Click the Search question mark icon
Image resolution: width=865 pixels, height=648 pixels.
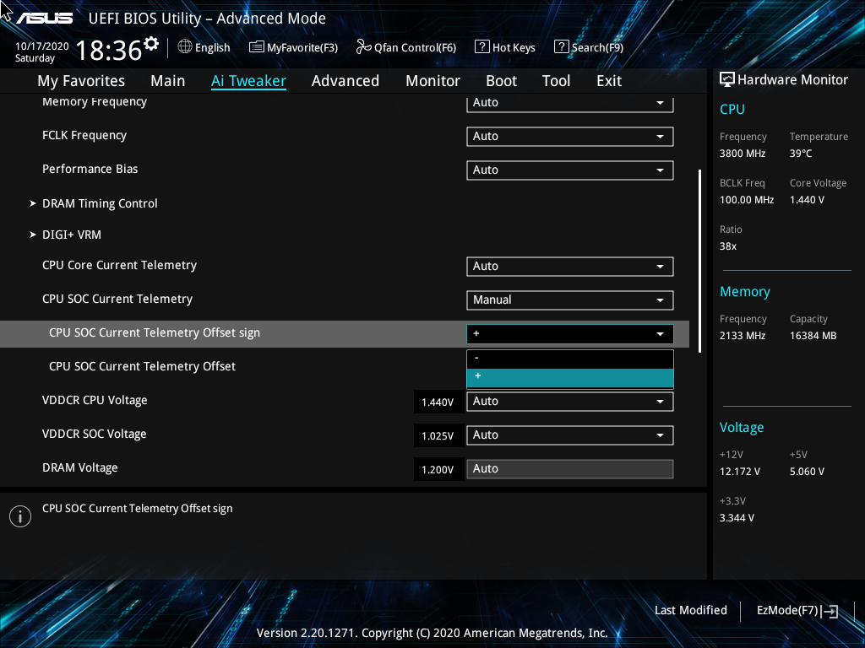coord(561,47)
